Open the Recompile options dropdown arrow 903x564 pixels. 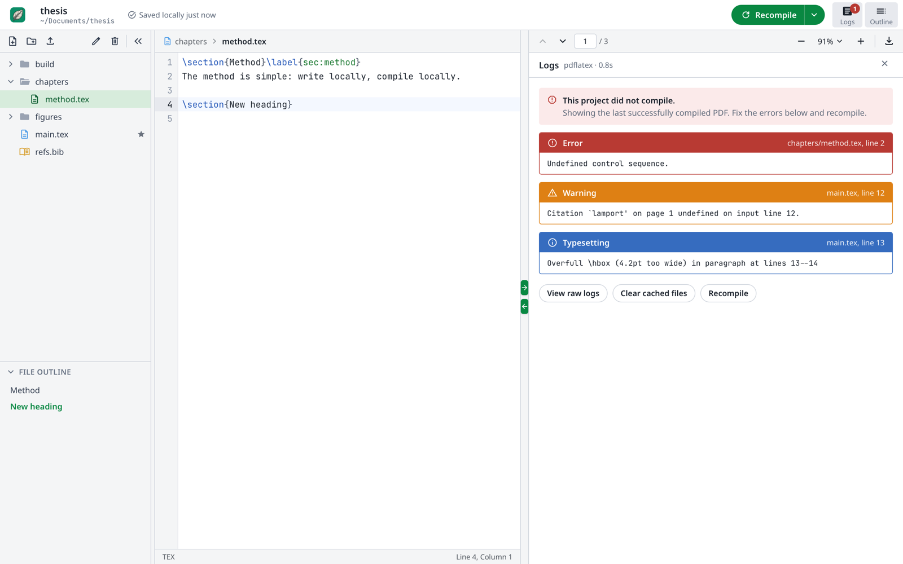click(814, 15)
